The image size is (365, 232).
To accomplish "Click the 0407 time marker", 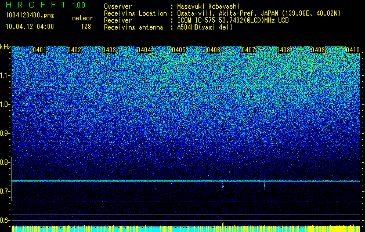I will pyautogui.click(x=248, y=50).
